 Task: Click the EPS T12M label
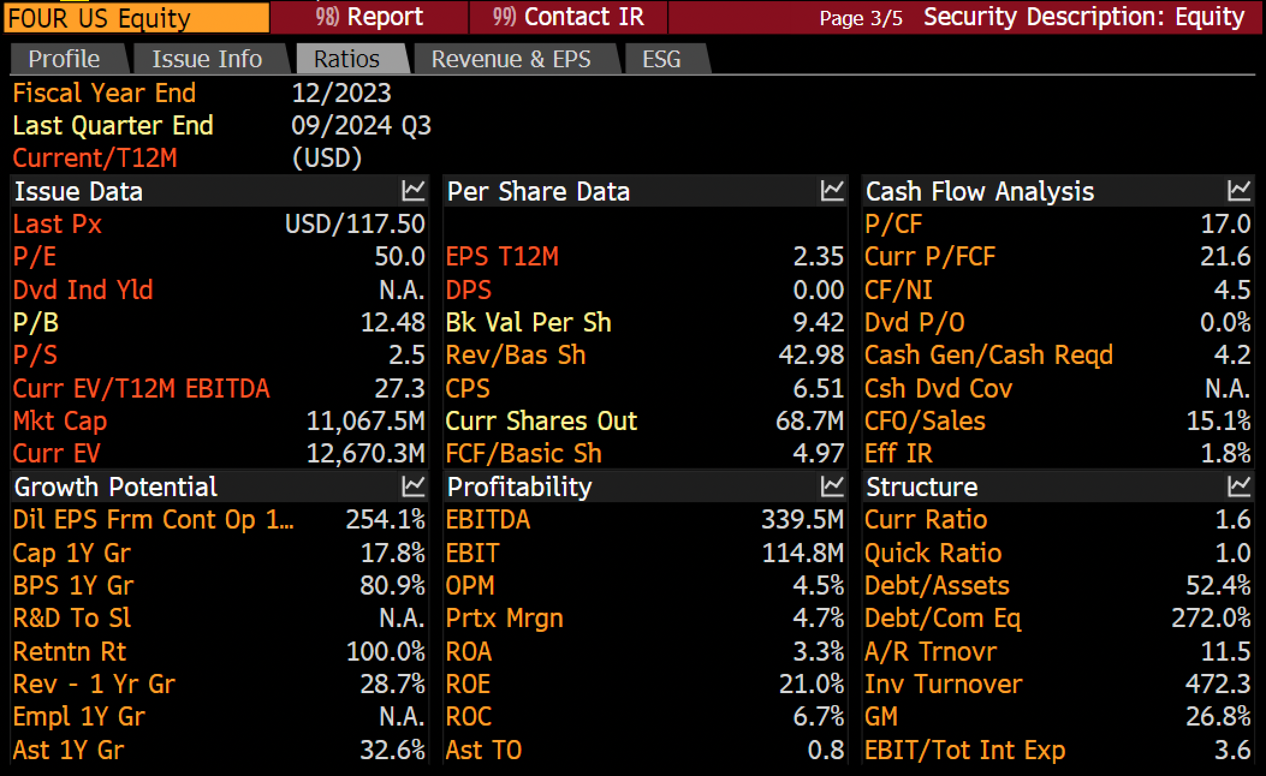[x=502, y=257]
